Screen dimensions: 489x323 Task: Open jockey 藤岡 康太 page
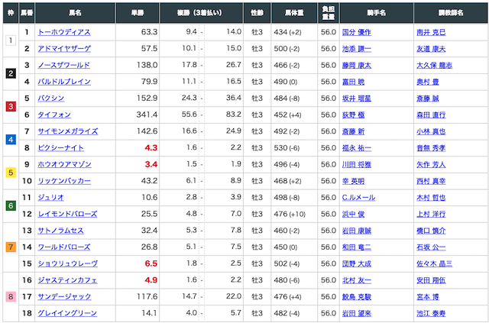[x=357, y=65]
